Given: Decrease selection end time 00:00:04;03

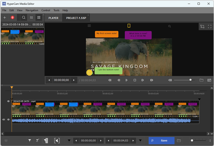Looking at the screenshot, I should click(x=108, y=140).
